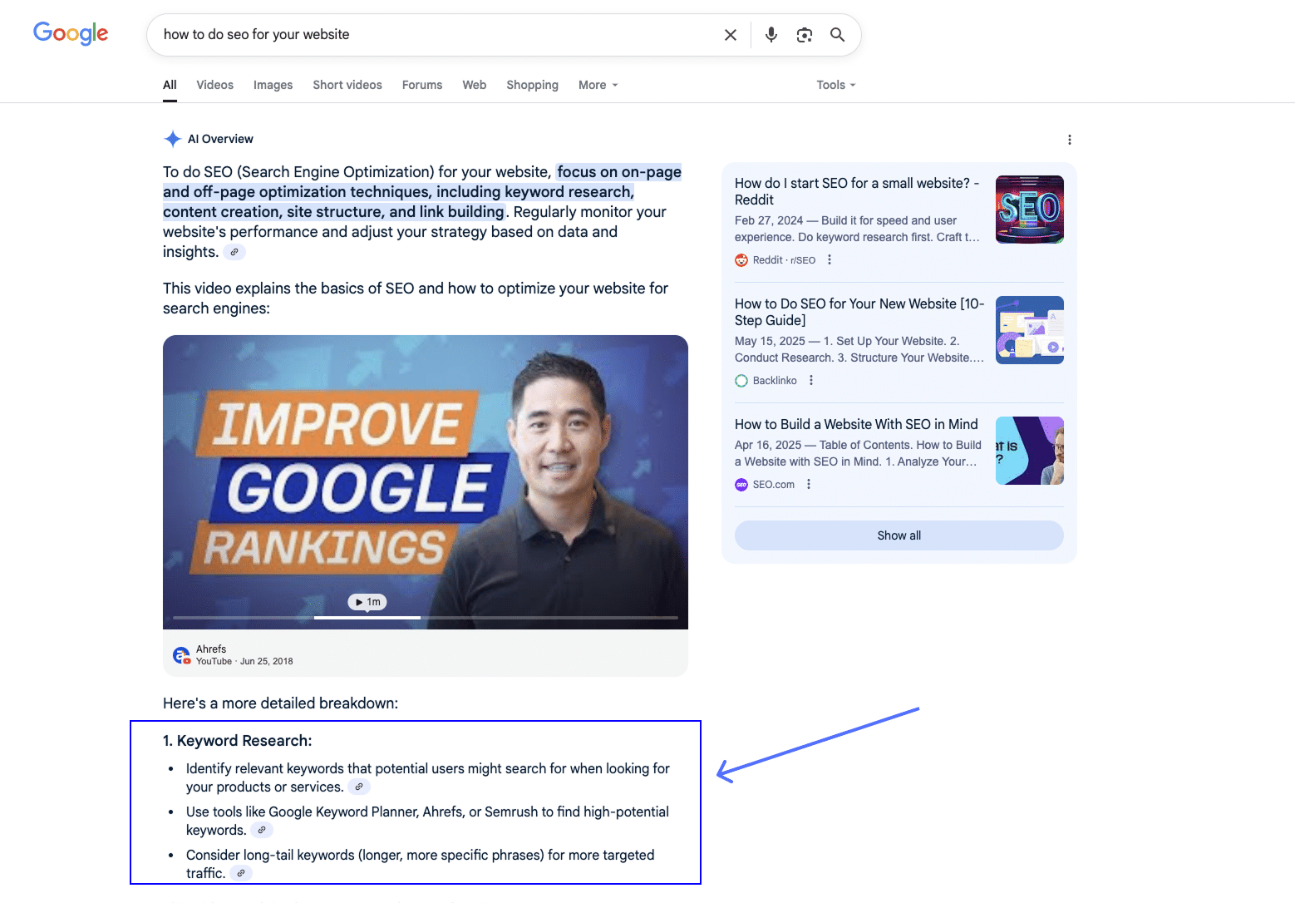Switch to the Videos tab
The width and height of the screenshot is (1295, 903).
pyautogui.click(x=215, y=85)
